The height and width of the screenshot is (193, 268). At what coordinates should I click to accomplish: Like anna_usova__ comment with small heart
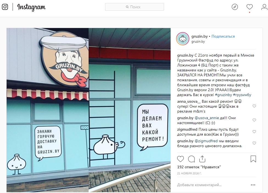pyautogui.click(x=254, y=106)
